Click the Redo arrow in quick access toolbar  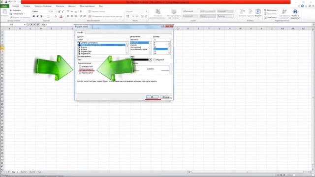[14, 2]
